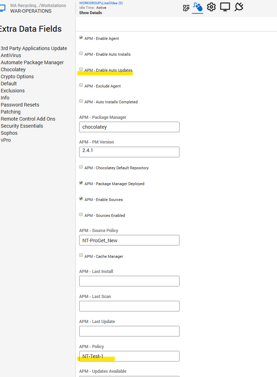Enable the APM - Enable Auto Updates checkbox
This screenshot has height=377, width=277.
point(81,69)
